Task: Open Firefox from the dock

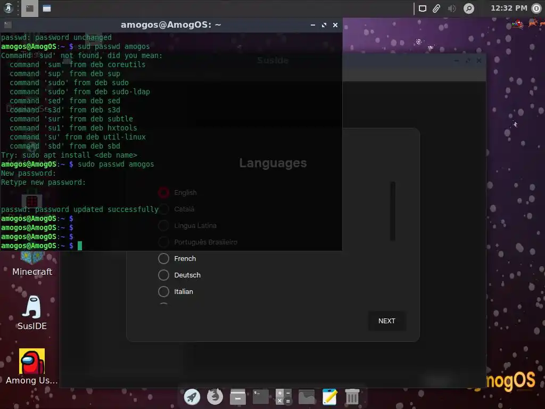Action: point(215,397)
